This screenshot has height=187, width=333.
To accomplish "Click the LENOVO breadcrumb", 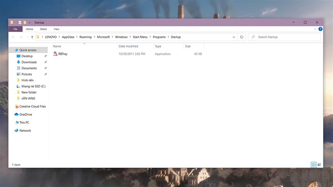I will click(x=51, y=37).
